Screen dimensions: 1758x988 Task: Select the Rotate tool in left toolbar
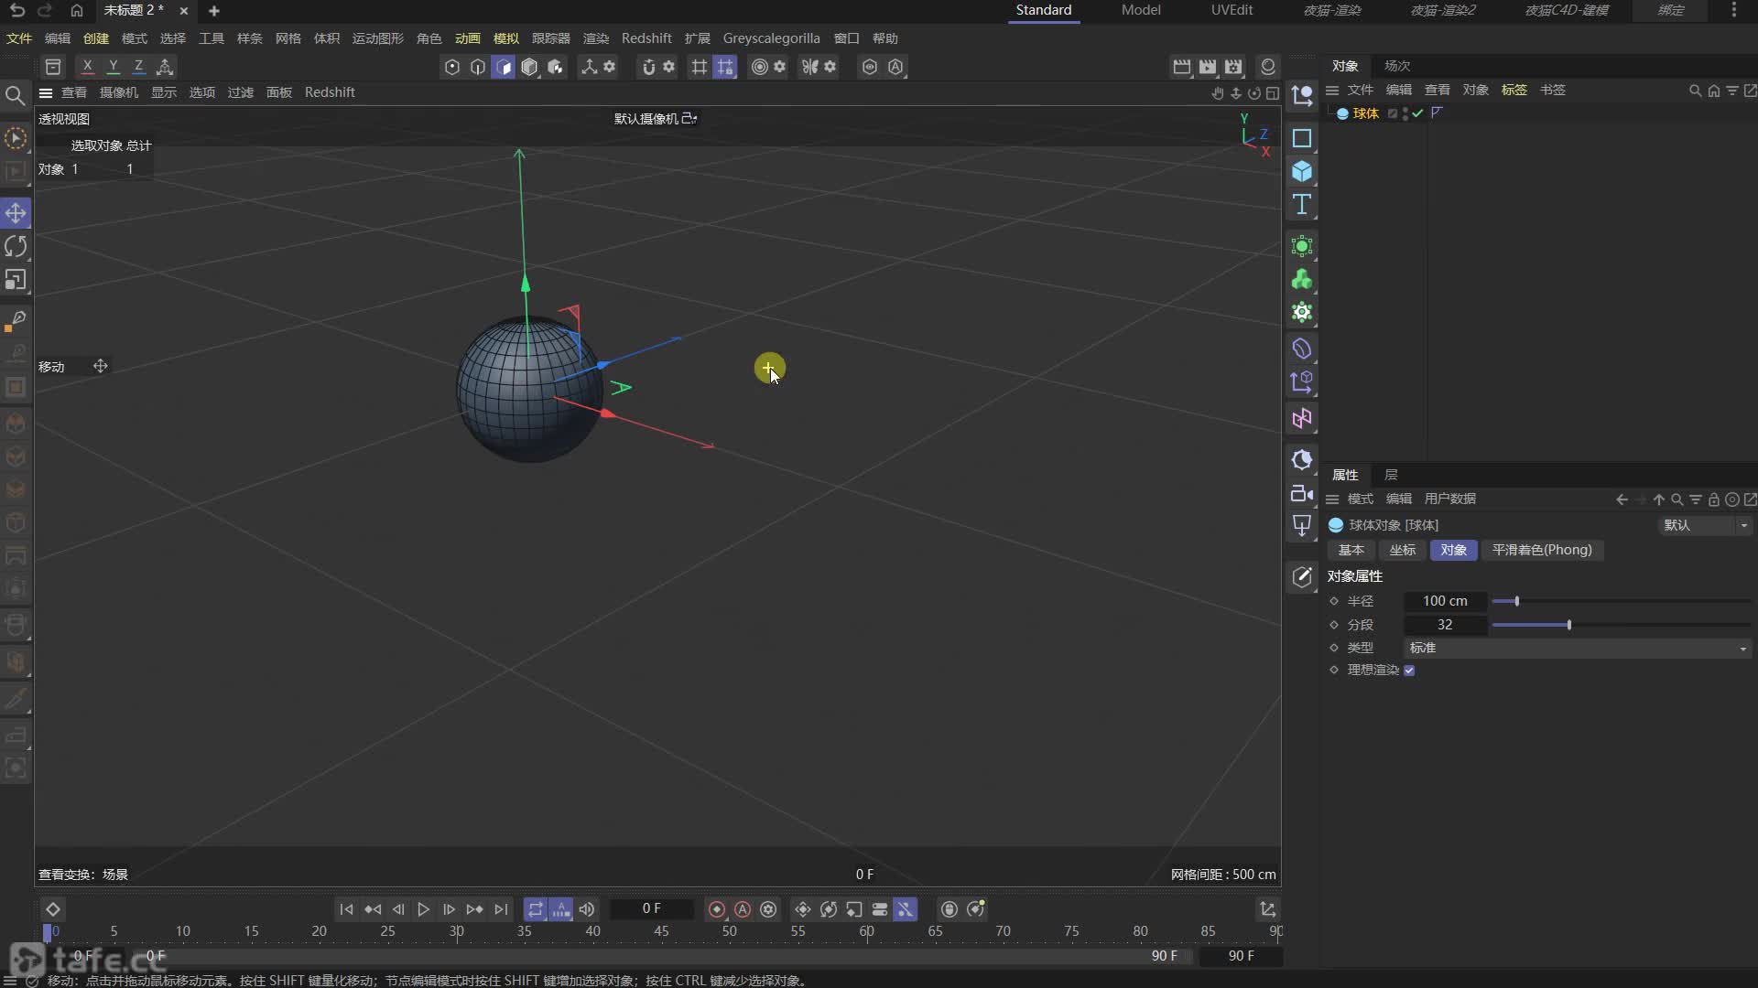point(16,246)
